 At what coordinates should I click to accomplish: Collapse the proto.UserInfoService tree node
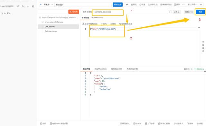pyautogui.click(x=43, y=22)
